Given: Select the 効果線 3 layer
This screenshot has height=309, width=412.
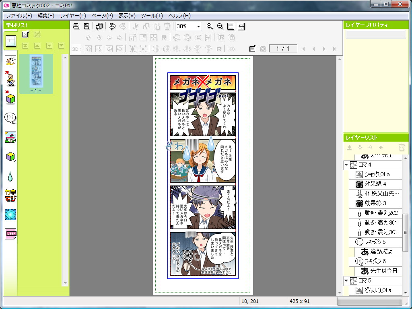Looking at the screenshot, I should point(375,203).
